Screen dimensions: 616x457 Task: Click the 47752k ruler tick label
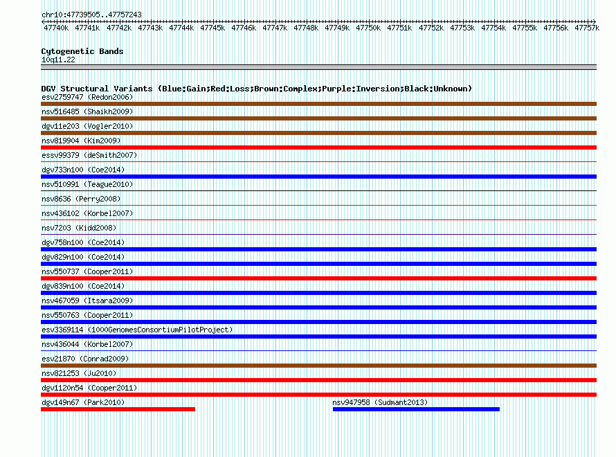(x=431, y=28)
